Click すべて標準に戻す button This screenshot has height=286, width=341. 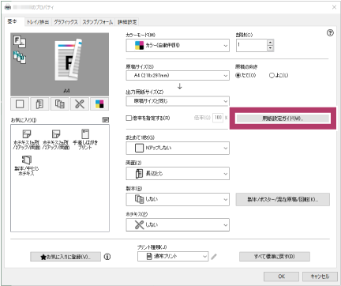(x=275, y=257)
